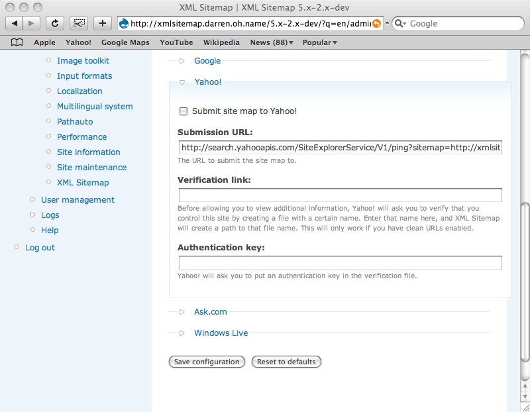
Task: Expand the Ask.com fieldset
Action: pos(210,311)
